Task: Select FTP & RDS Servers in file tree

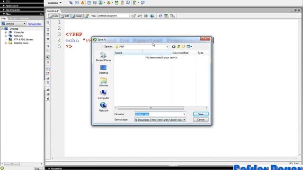Action: 24,40
